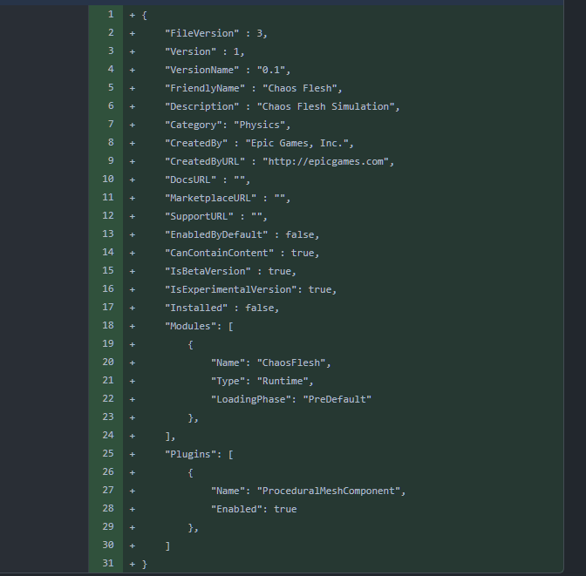Click the "MarketplaceURL" key
The height and width of the screenshot is (576, 586).
click(210, 198)
